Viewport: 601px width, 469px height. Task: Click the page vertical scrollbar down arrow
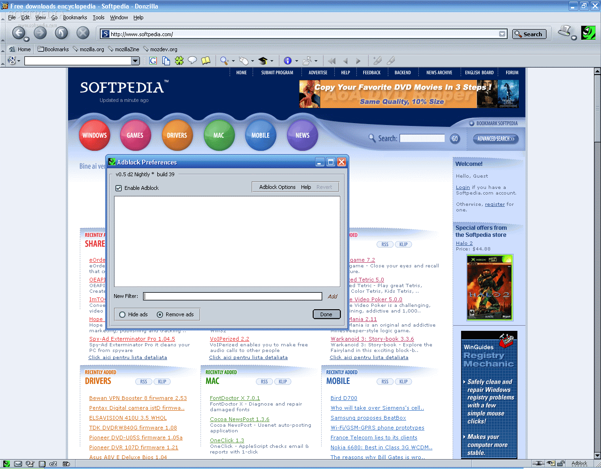click(597, 455)
